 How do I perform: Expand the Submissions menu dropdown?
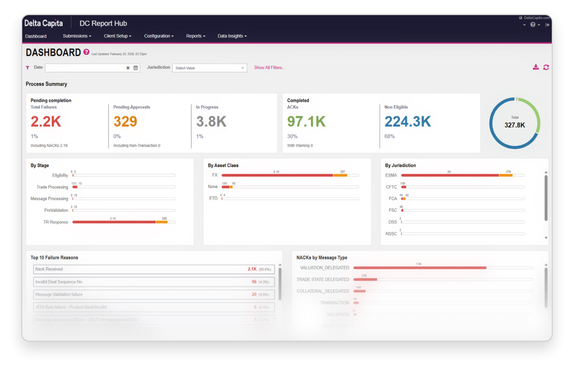pos(77,36)
